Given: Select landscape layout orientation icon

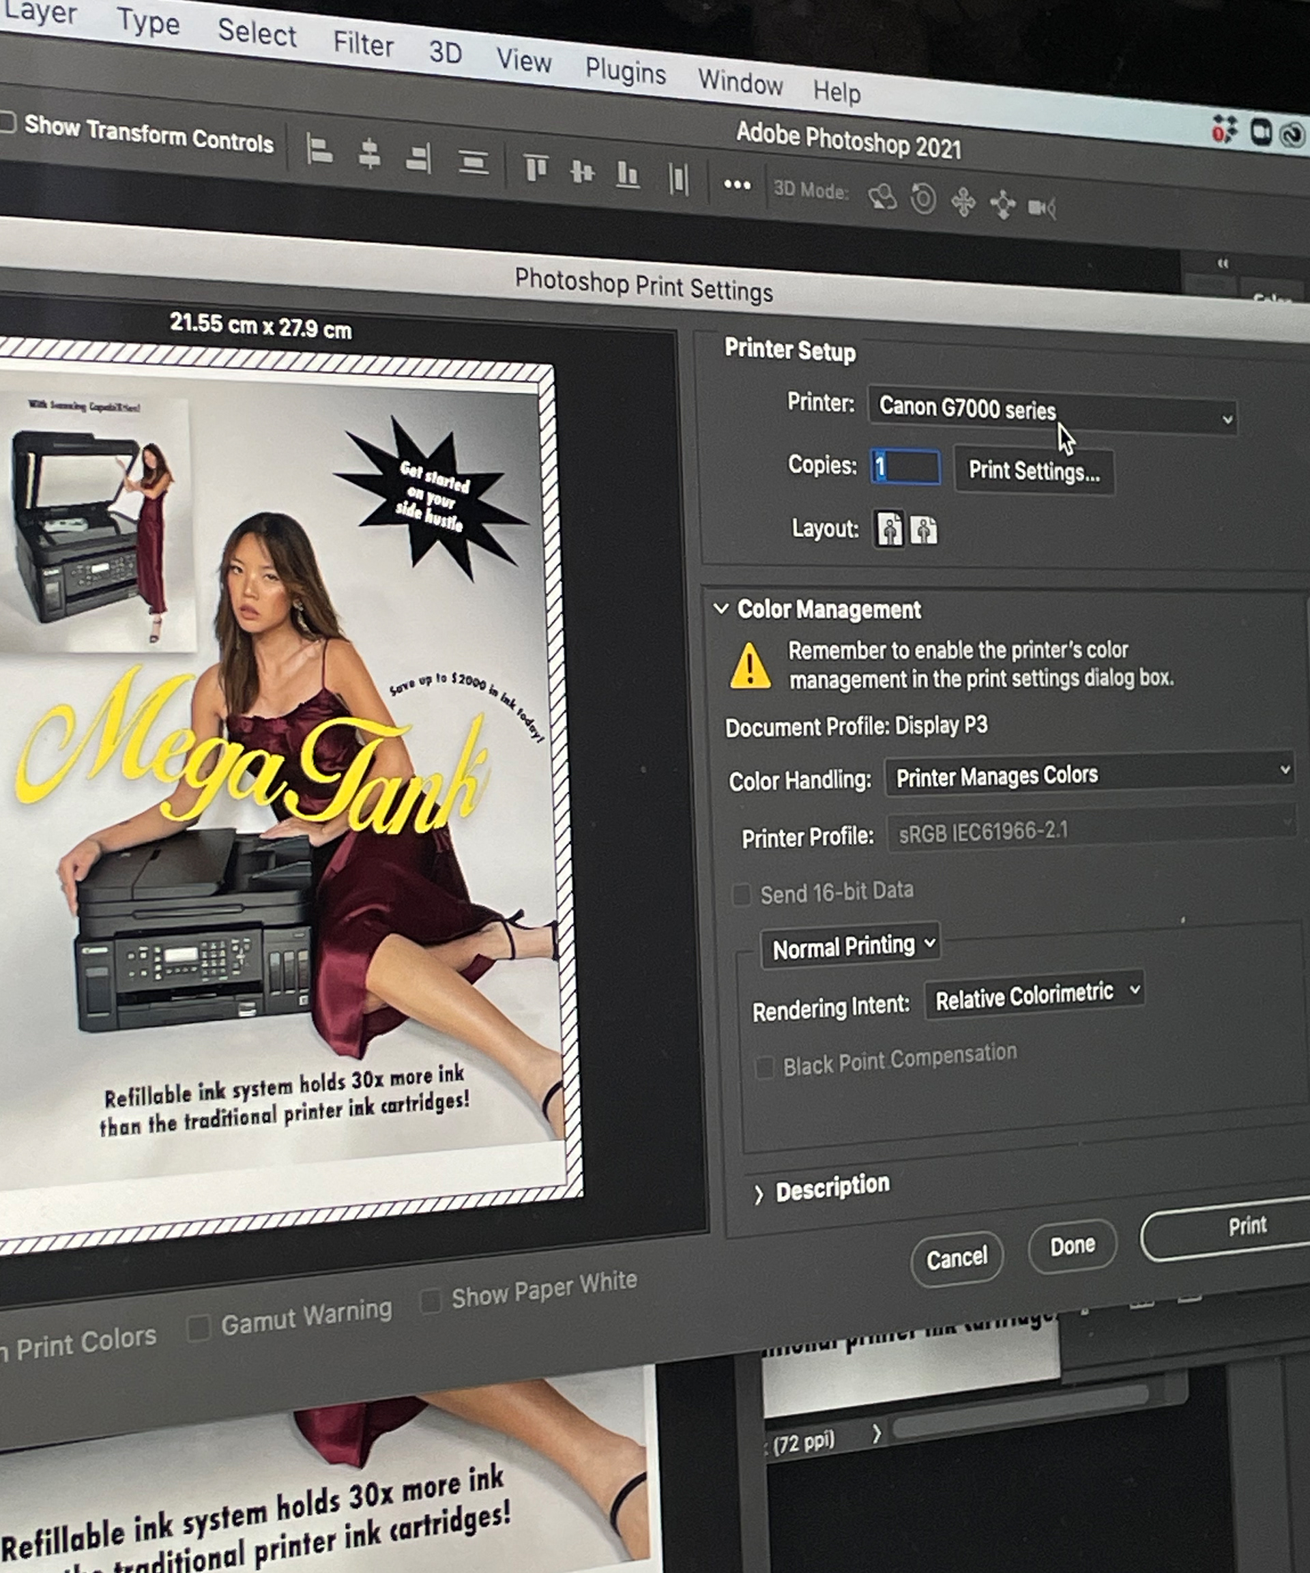Looking at the screenshot, I should pyautogui.click(x=924, y=530).
